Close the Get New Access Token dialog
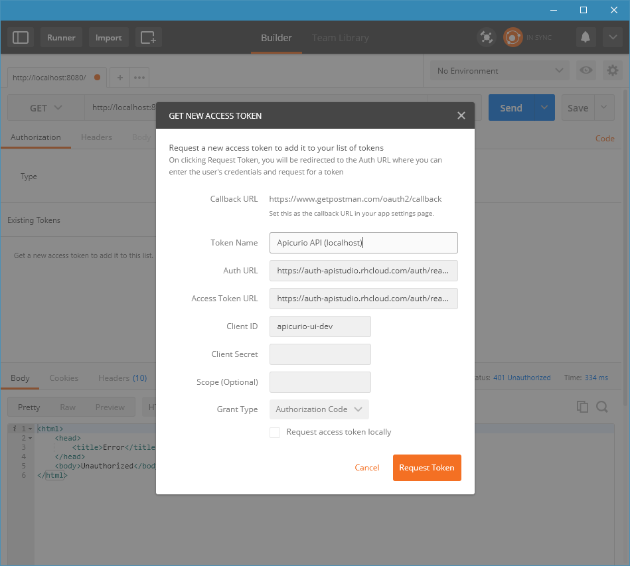Screen dimensions: 630x566 tap(461, 115)
